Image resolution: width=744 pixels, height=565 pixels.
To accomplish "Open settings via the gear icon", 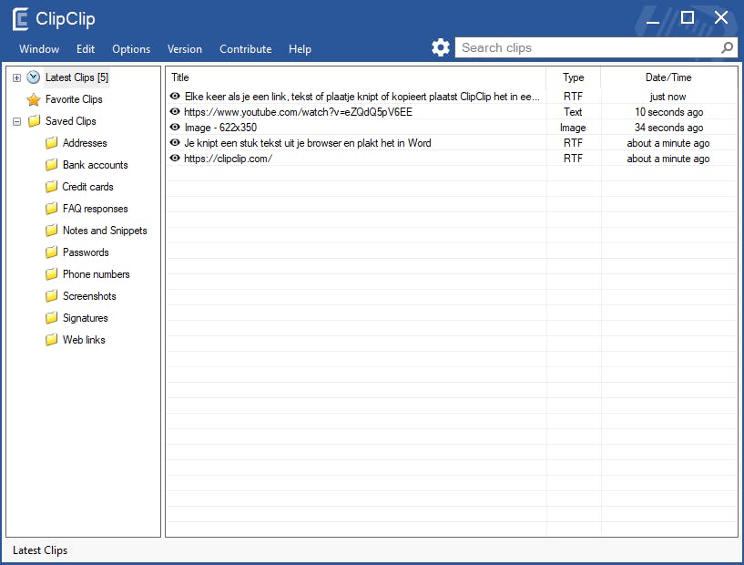I will (x=441, y=47).
